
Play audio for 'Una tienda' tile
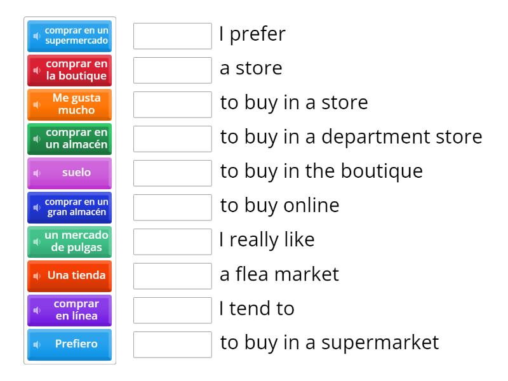click(36, 276)
